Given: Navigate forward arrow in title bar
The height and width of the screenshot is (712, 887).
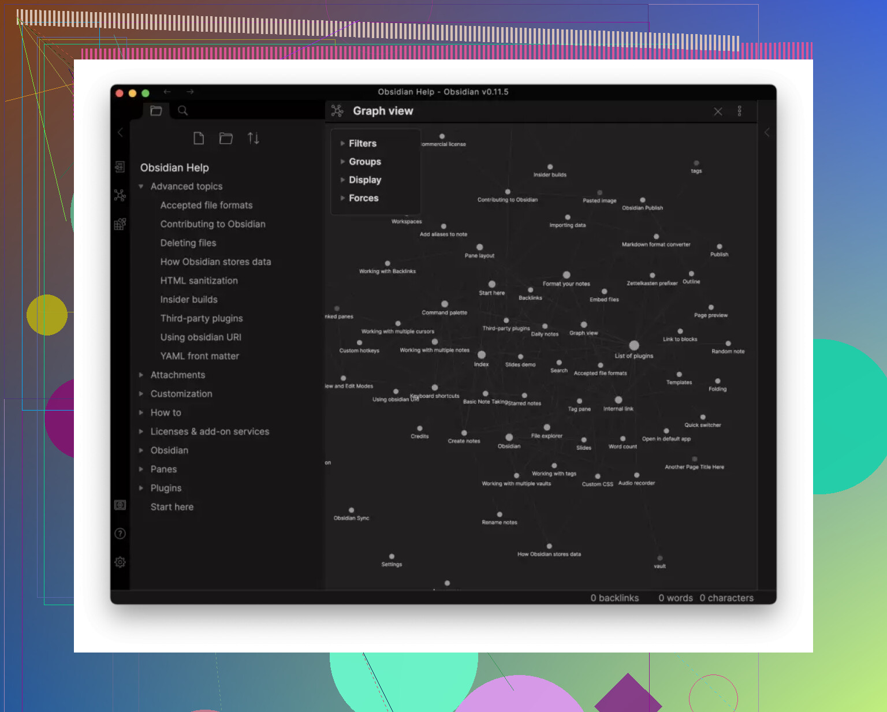Looking at the screenshot, I should pos(190,92).
